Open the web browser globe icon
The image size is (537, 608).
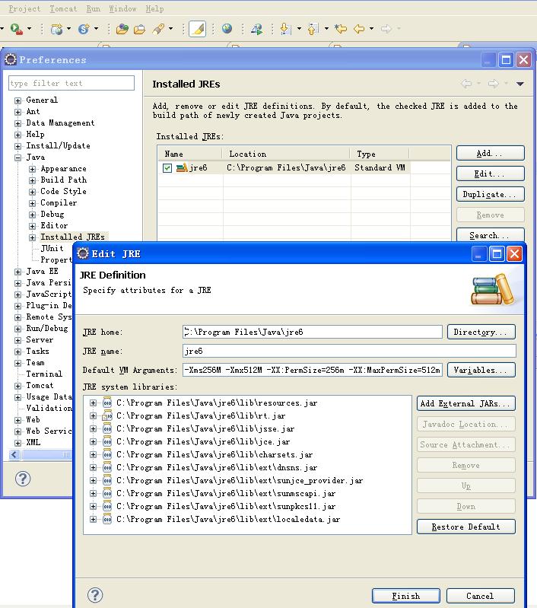pyautogui.click(x=227, y=29)
